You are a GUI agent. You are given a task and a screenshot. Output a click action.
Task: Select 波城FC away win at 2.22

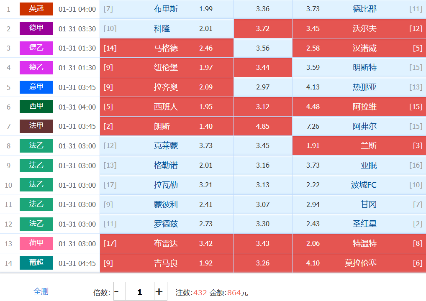tap(359, 185)
